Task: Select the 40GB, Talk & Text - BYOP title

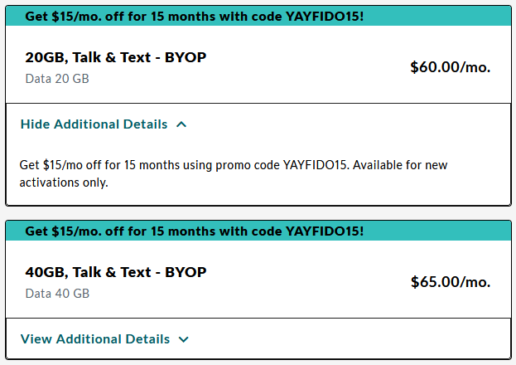Action: pyautogui.click(x=116, y=272)
